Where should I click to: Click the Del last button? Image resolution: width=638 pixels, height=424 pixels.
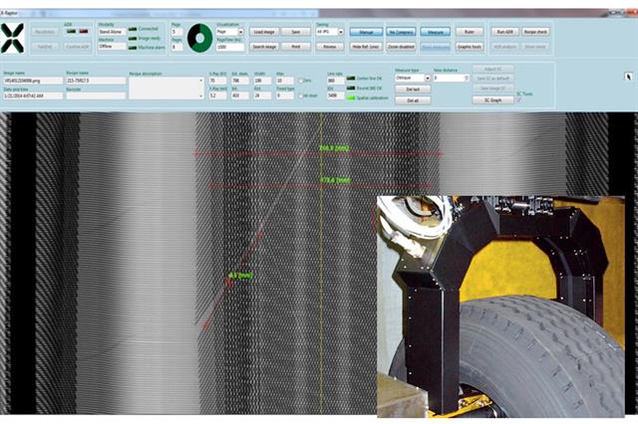(x=413, y=89)
